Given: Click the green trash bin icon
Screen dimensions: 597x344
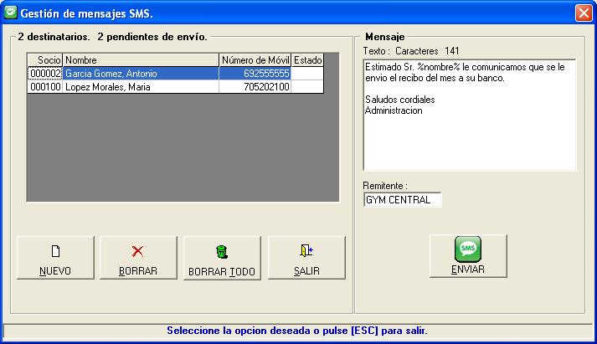Looking at the screenshot, I should (x=222, y=252).
